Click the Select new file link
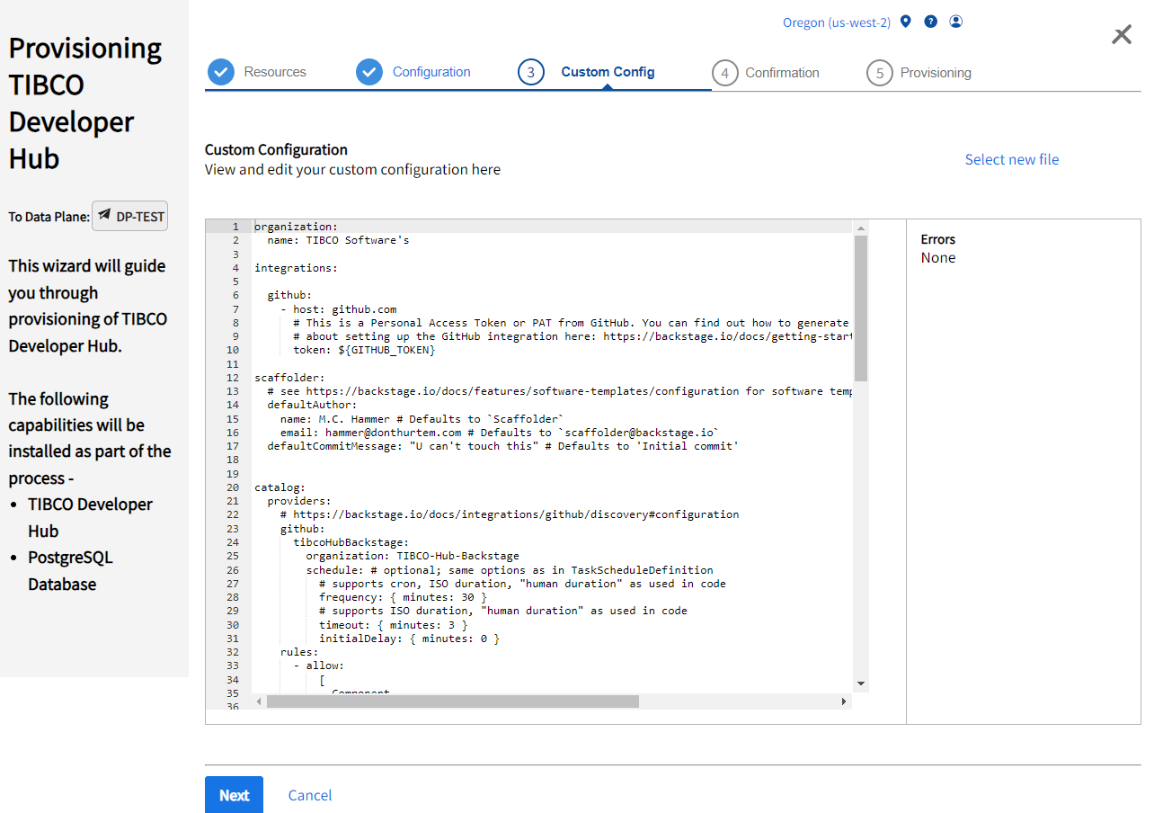This screenshot has height=813, width=1154. point(1012,159)
